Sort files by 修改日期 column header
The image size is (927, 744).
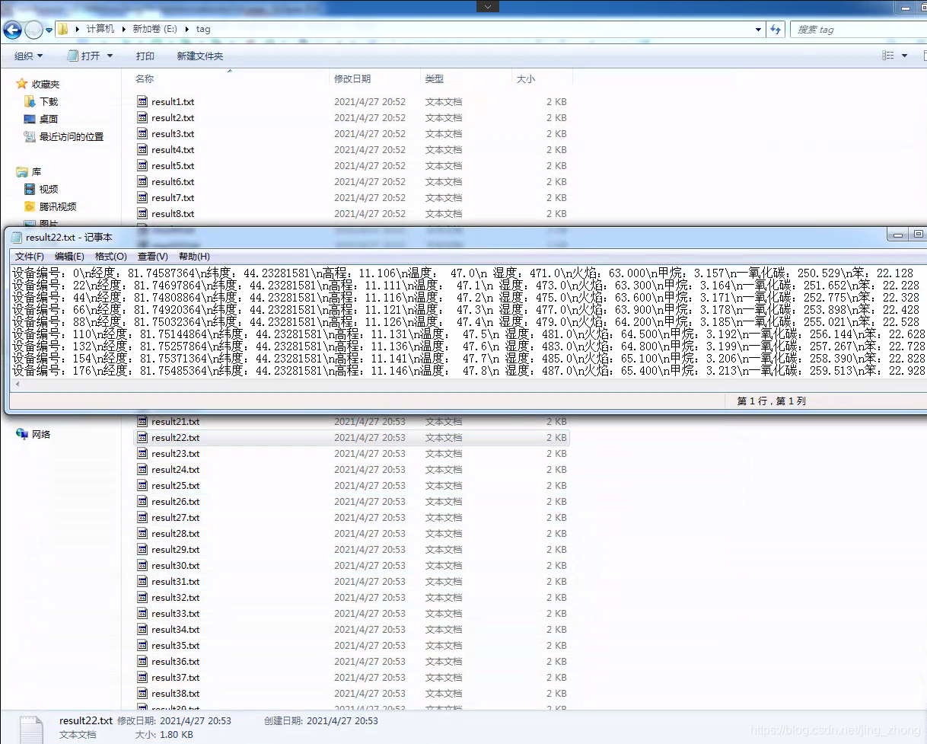click(x=352, y=78)
